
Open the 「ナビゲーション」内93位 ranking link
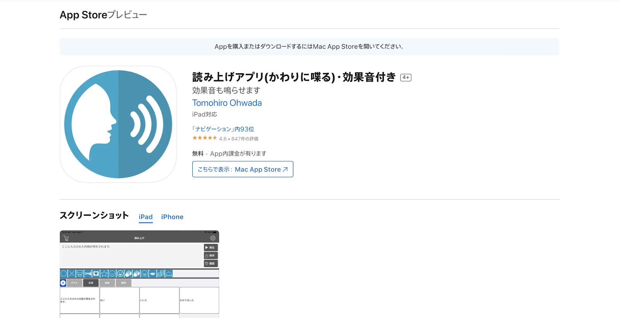coord(223,129)
